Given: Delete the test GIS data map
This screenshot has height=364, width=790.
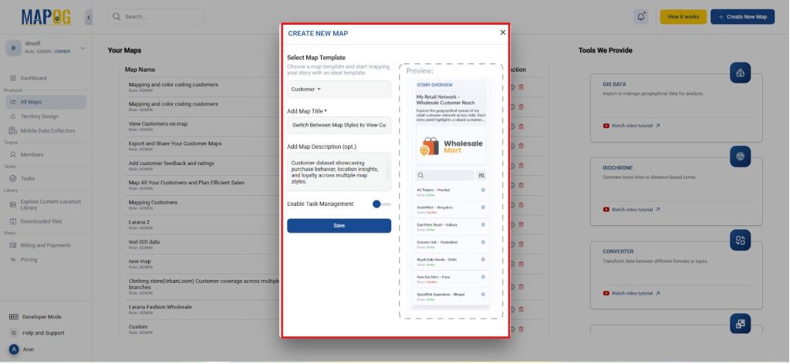Looking at the screenshot, I should tap(521, 244).
